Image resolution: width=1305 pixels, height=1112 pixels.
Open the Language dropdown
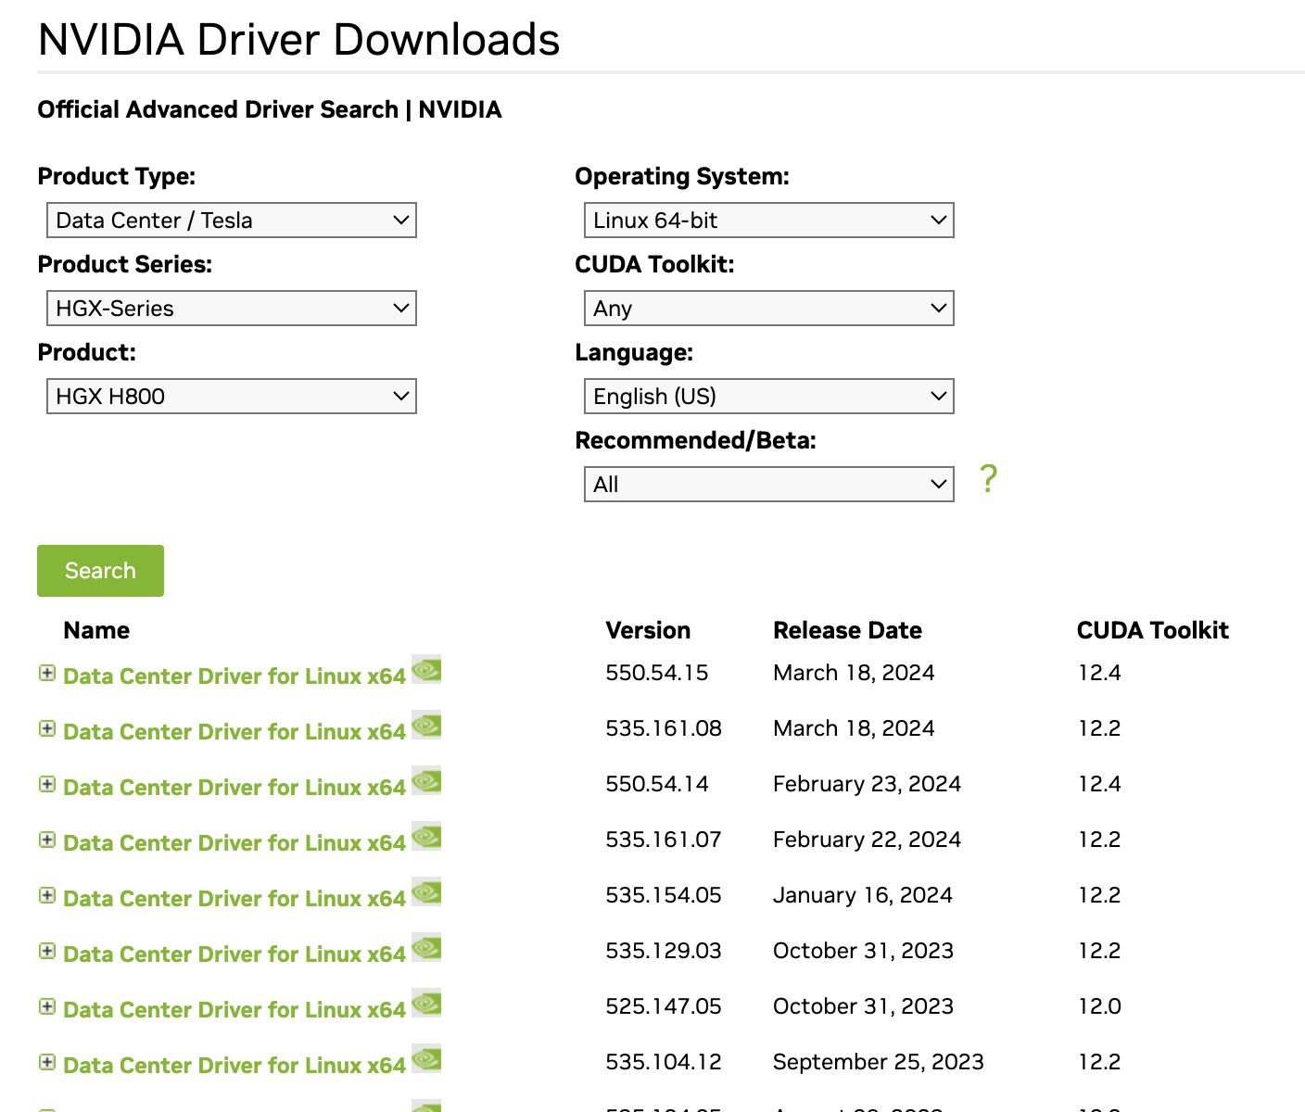[x=769, y=397]
